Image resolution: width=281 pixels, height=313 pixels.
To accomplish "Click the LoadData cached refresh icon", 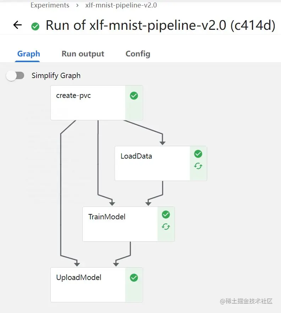I will coord(198,166).
